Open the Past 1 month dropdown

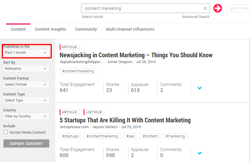[x=26, y=53]
